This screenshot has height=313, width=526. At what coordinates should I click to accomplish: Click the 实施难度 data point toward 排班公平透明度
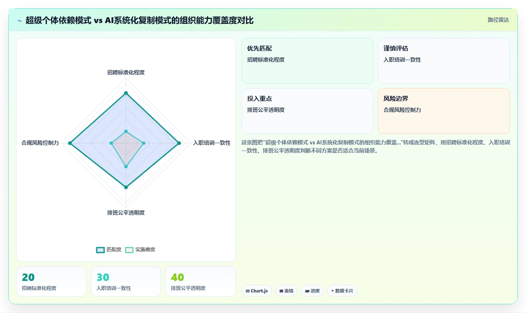[126, 167]
